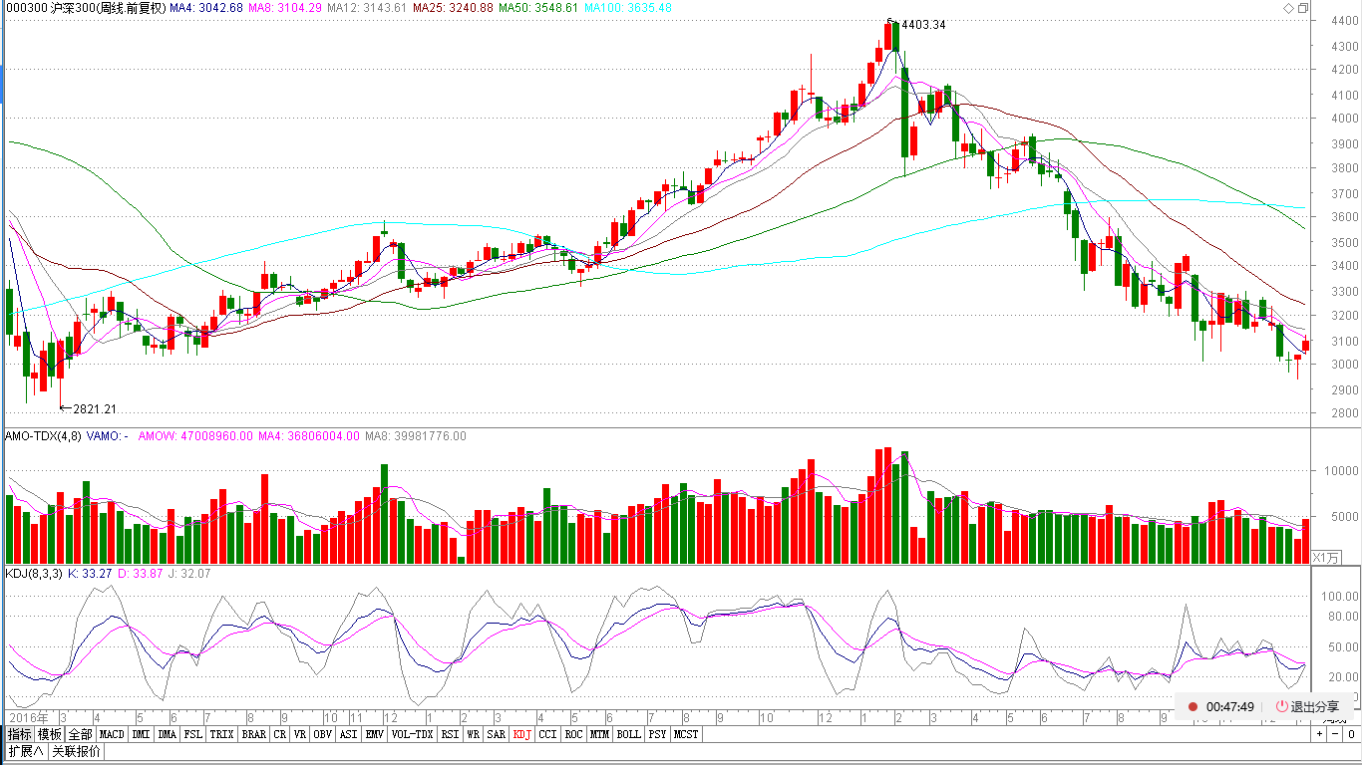Switch to the RSI indicator
The height and width of the screenshot is (765, 1362).
click(450, 734)
